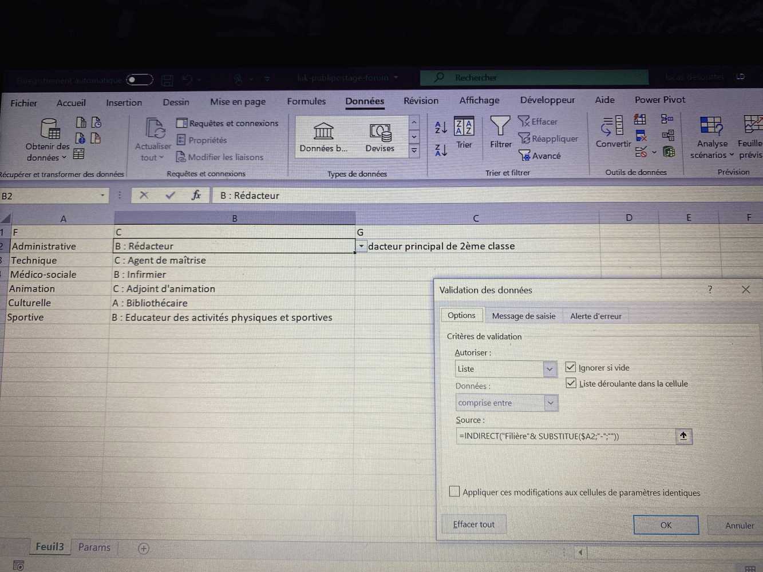763x572 pixels.
Task: Click the Effacer tout button
Action: tap(473, 525)
